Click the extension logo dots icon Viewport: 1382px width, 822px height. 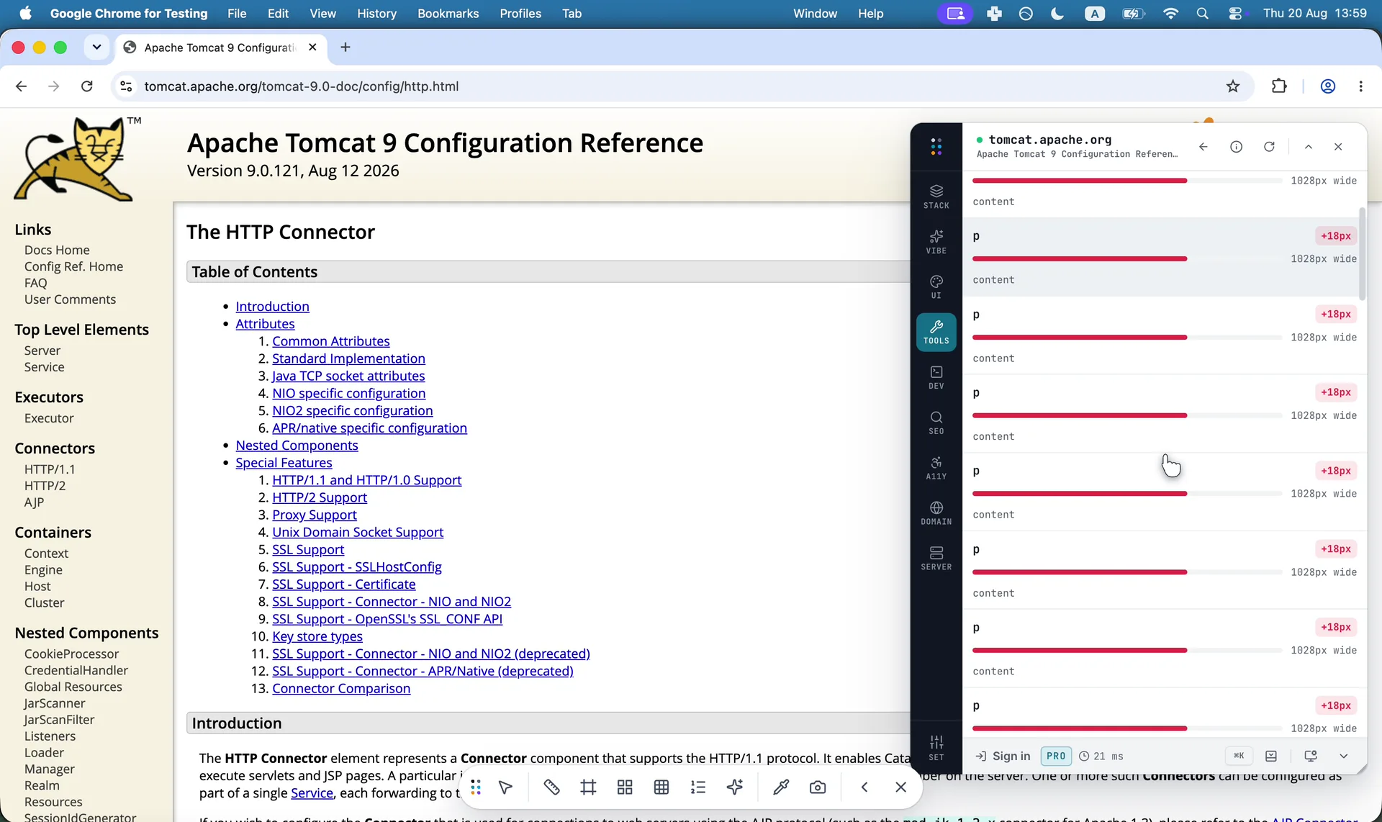[x=936, y=147]
